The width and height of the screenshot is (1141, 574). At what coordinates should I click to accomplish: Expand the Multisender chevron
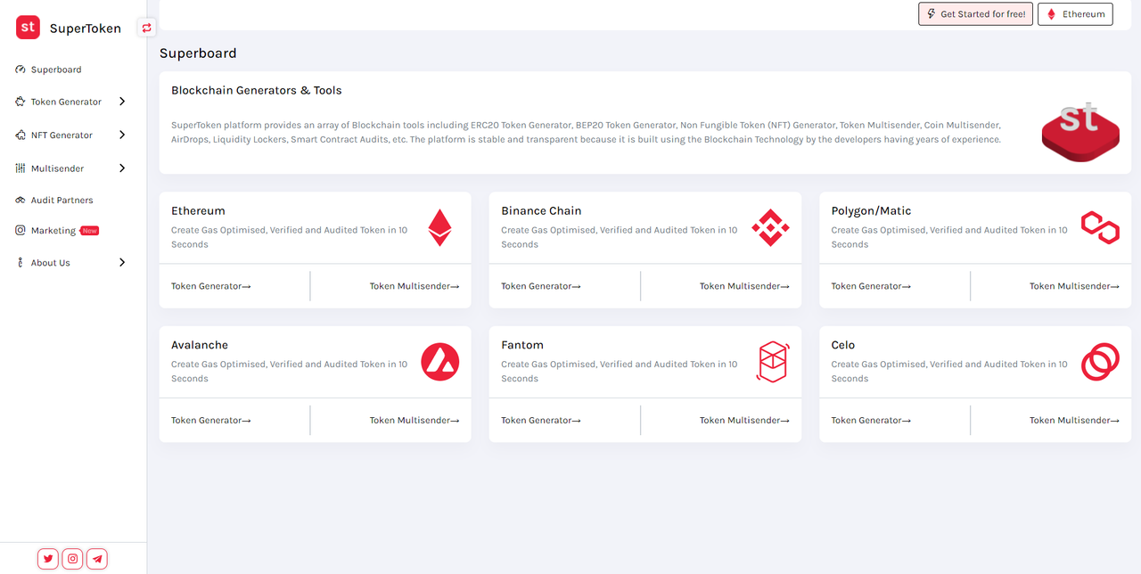(122, 168)
